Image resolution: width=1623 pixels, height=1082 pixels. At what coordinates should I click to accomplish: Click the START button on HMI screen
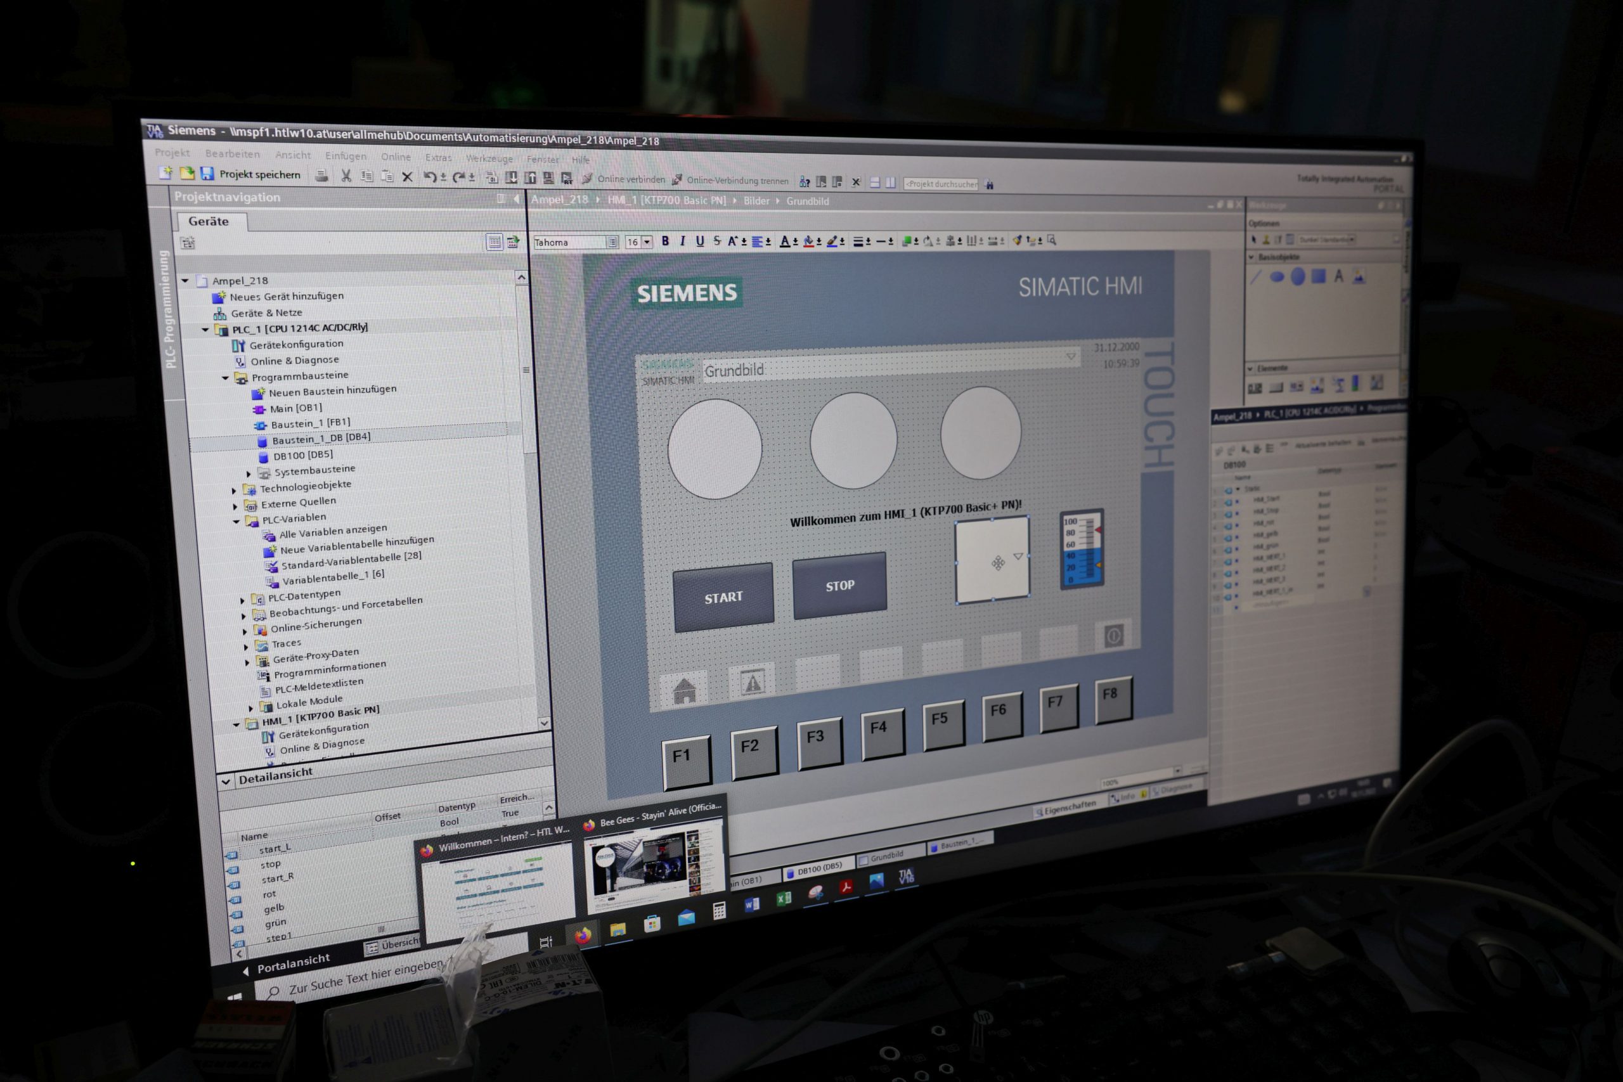click(x=723, y=598)
